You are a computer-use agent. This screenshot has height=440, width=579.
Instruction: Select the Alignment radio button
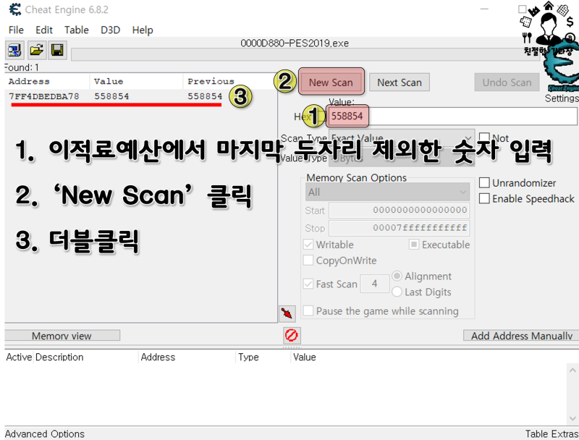397,276
